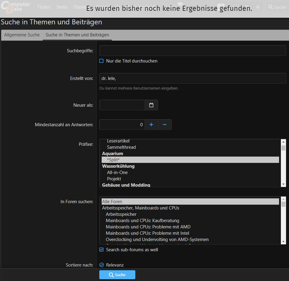This screenshot has height=281, width=289.
Task: Click the ComputerBase logo
Action: 15,7
